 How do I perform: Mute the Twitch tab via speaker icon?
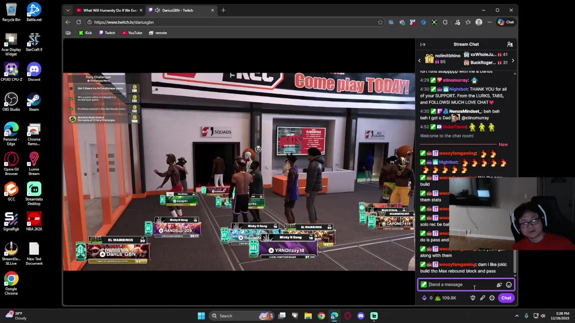(x=157, y=10)
